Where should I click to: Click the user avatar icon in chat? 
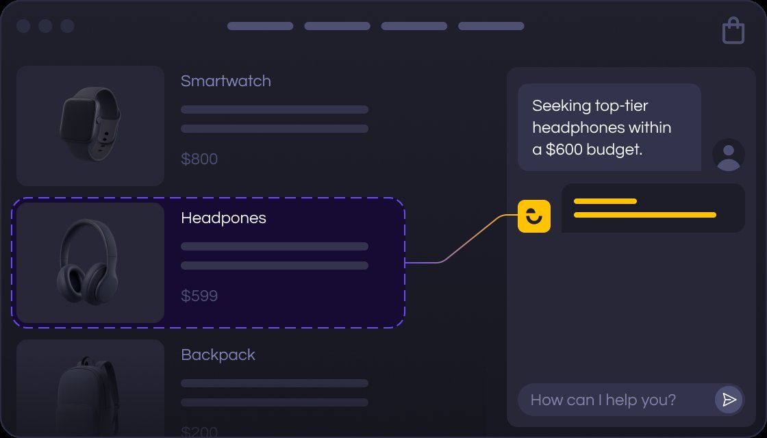point(729,155)
